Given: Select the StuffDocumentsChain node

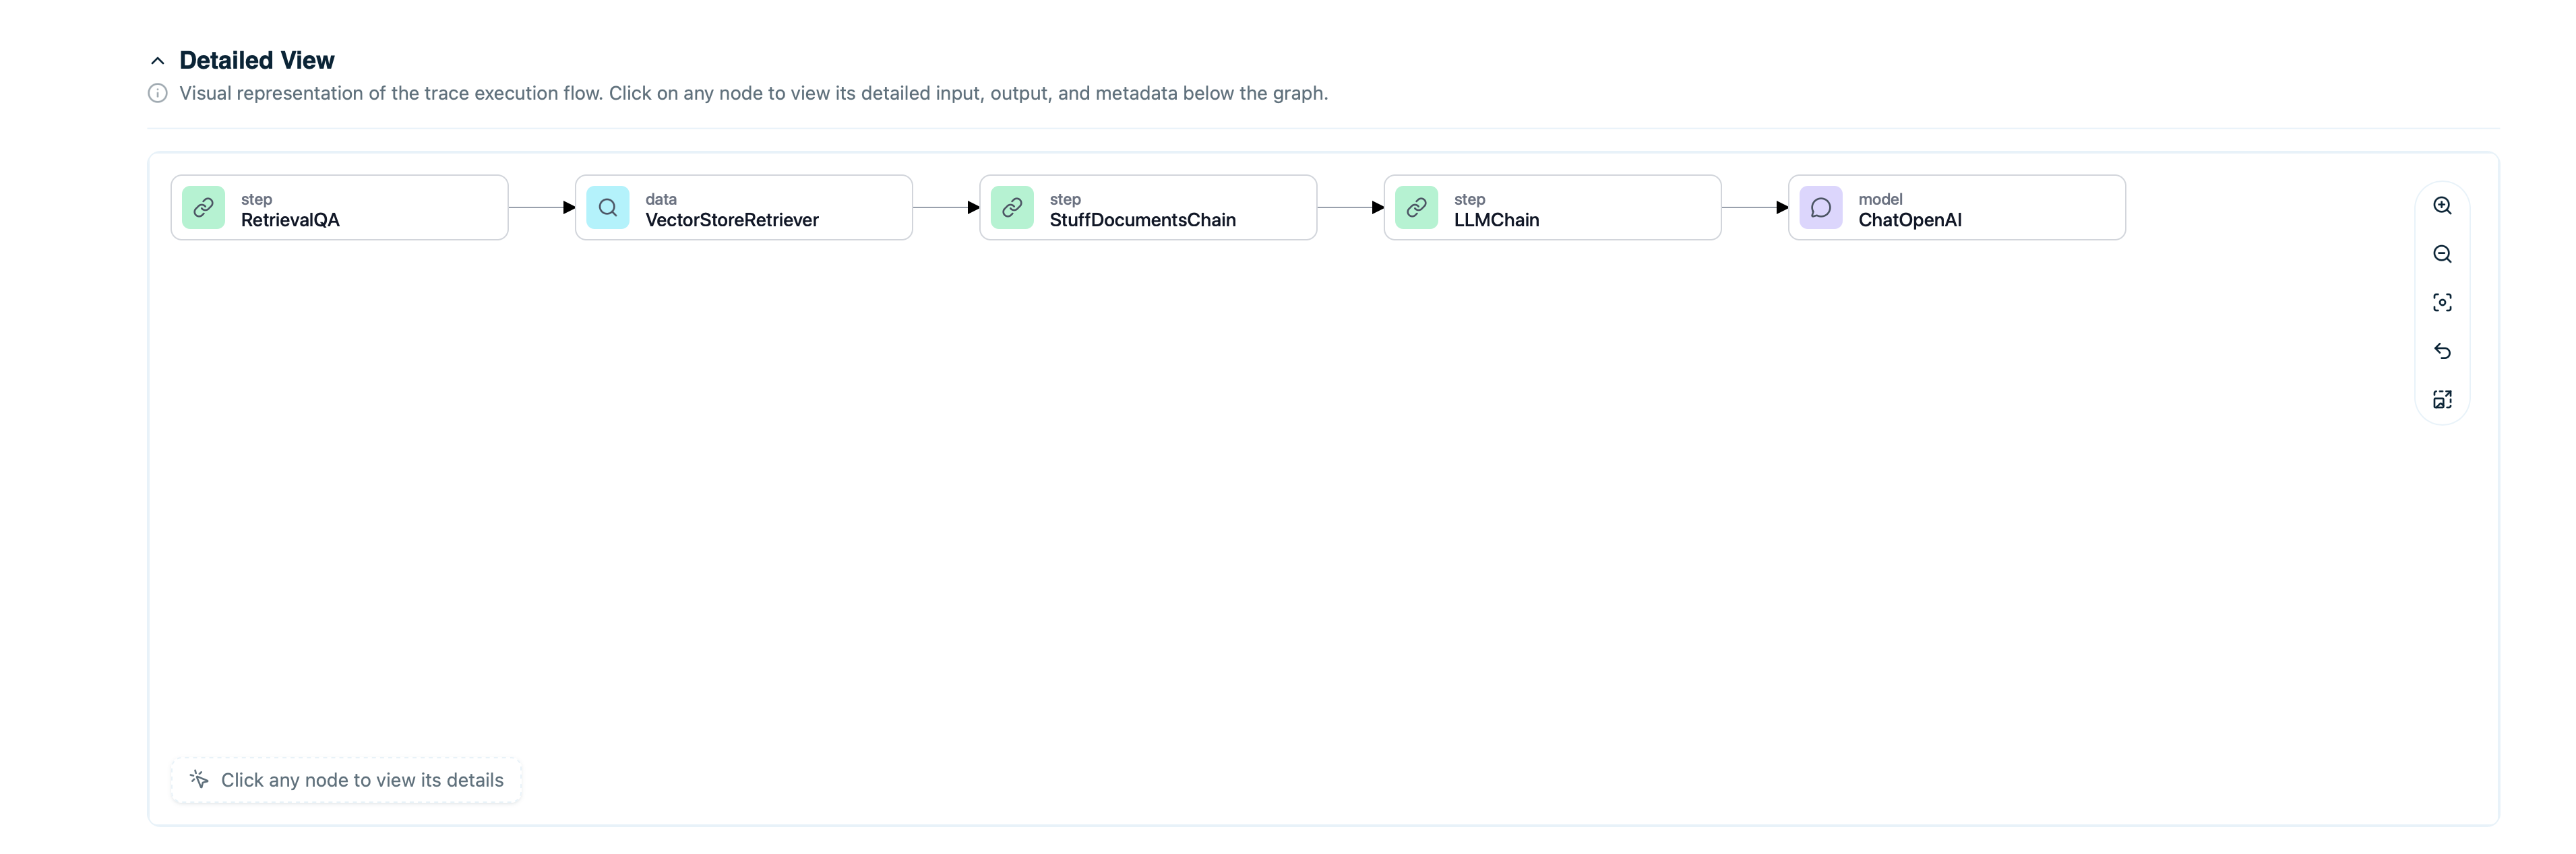Looking at the screenshot, I should (x=1147, y=207).
